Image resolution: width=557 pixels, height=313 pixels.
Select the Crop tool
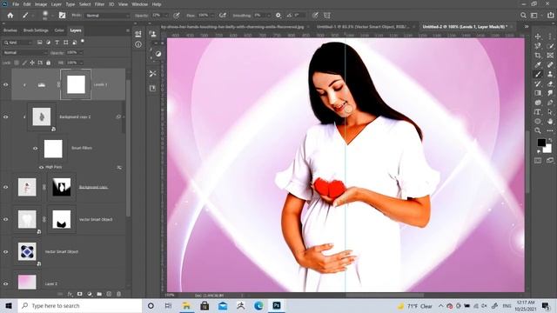(538, 56)
